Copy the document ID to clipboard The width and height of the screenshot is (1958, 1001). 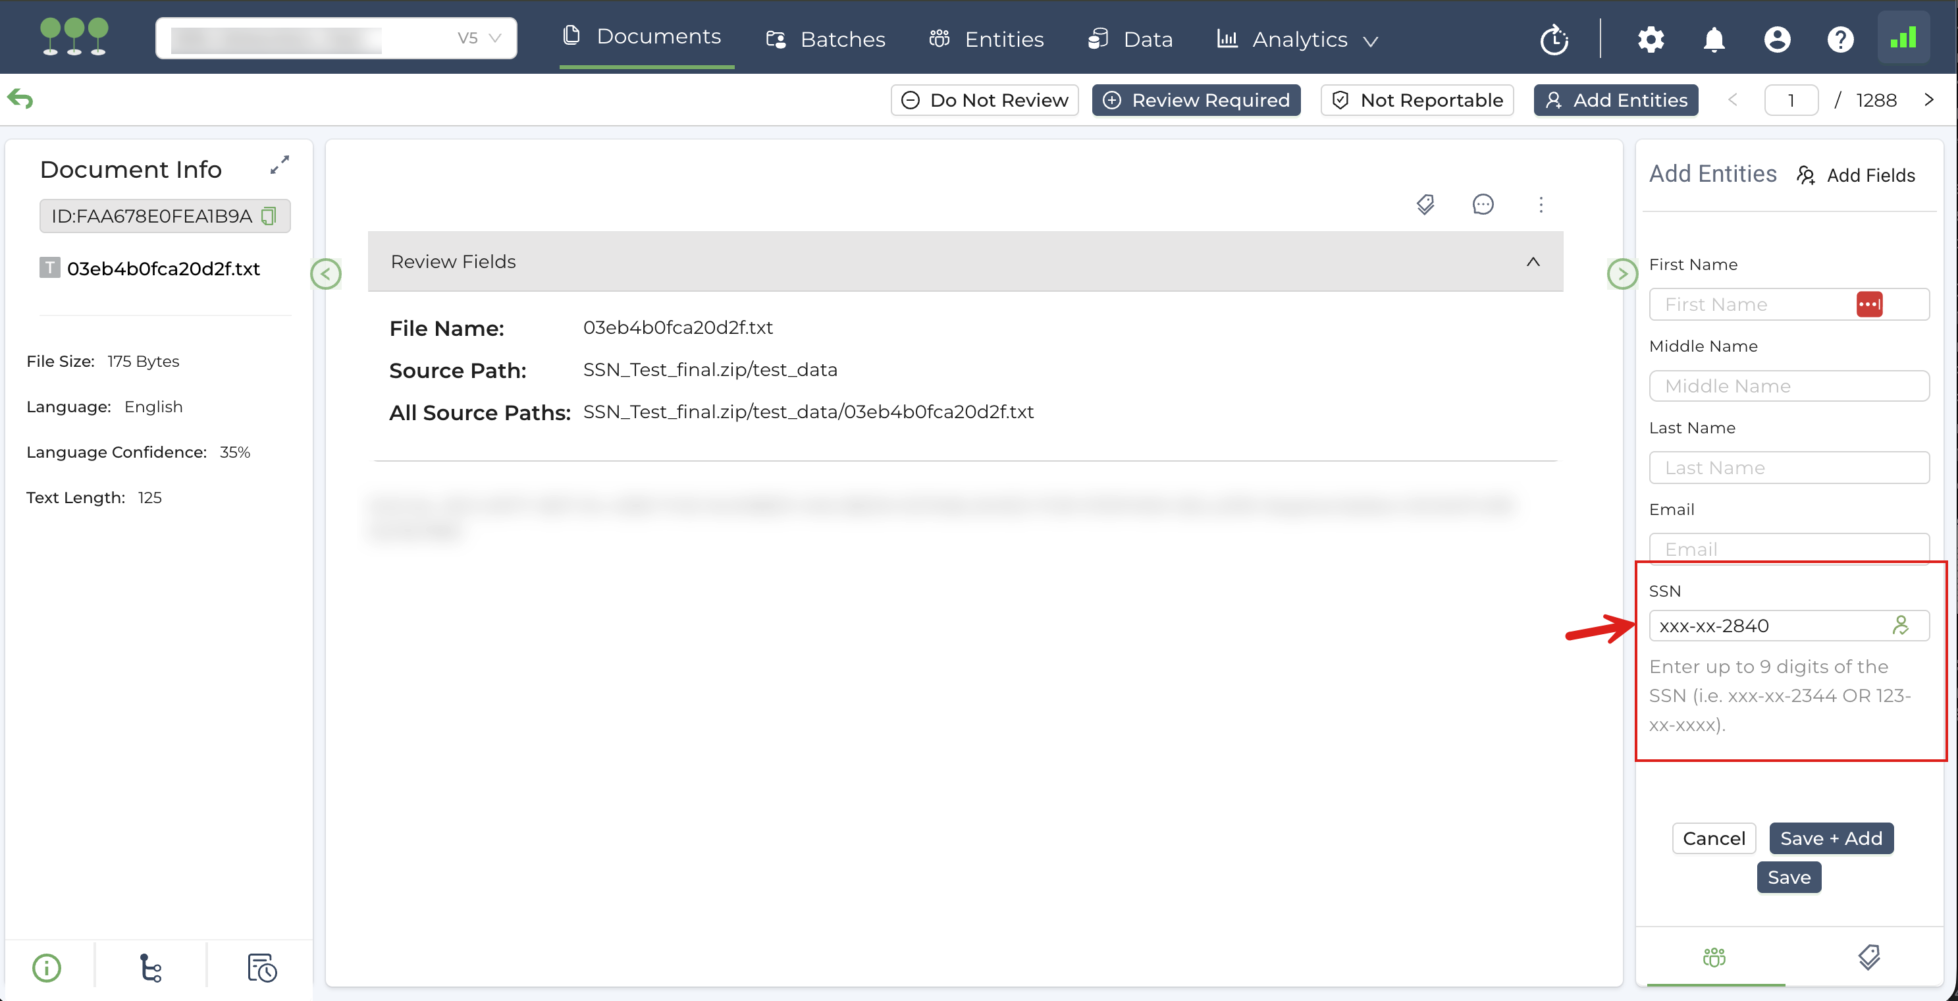pyautogui.click(x=269, y=217)
